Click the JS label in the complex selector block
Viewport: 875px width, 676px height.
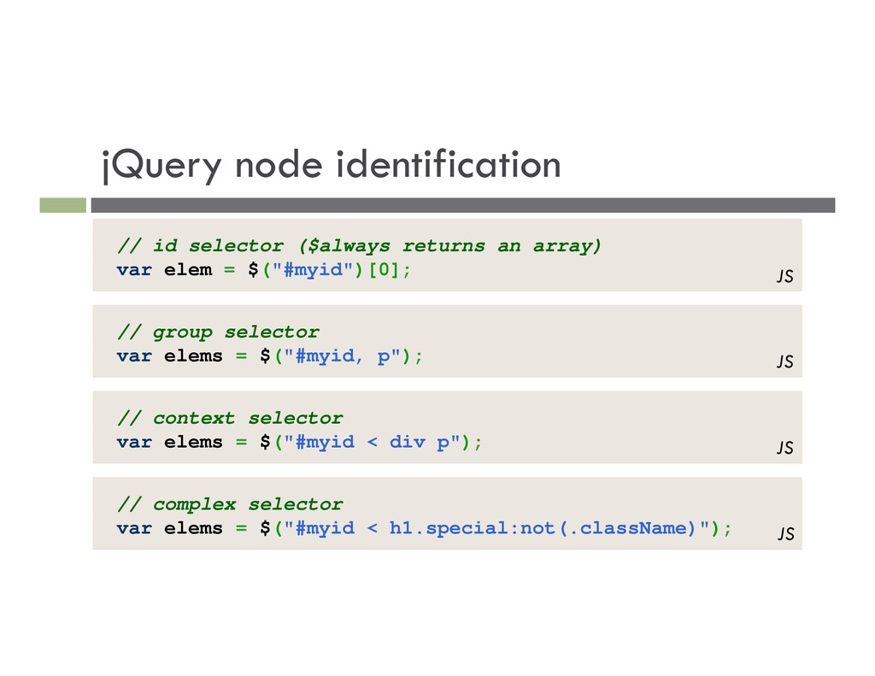(x=786, y=533)
